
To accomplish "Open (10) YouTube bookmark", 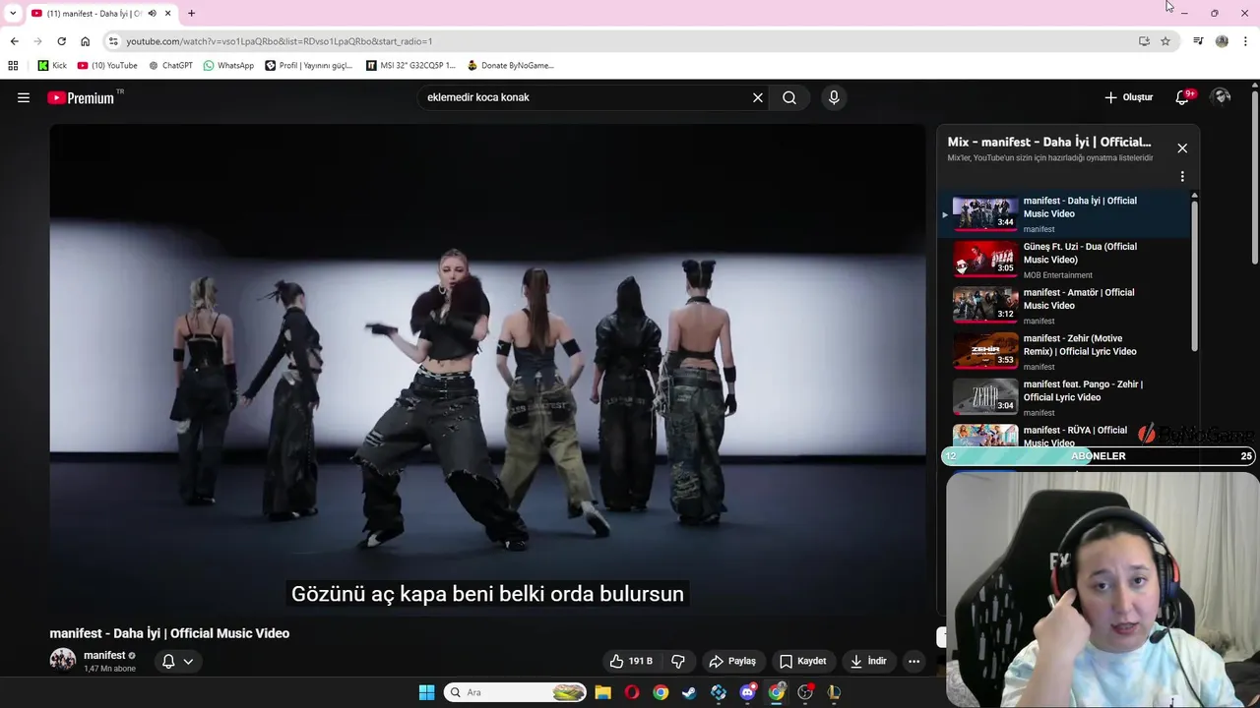I will [x=107, y=65].
